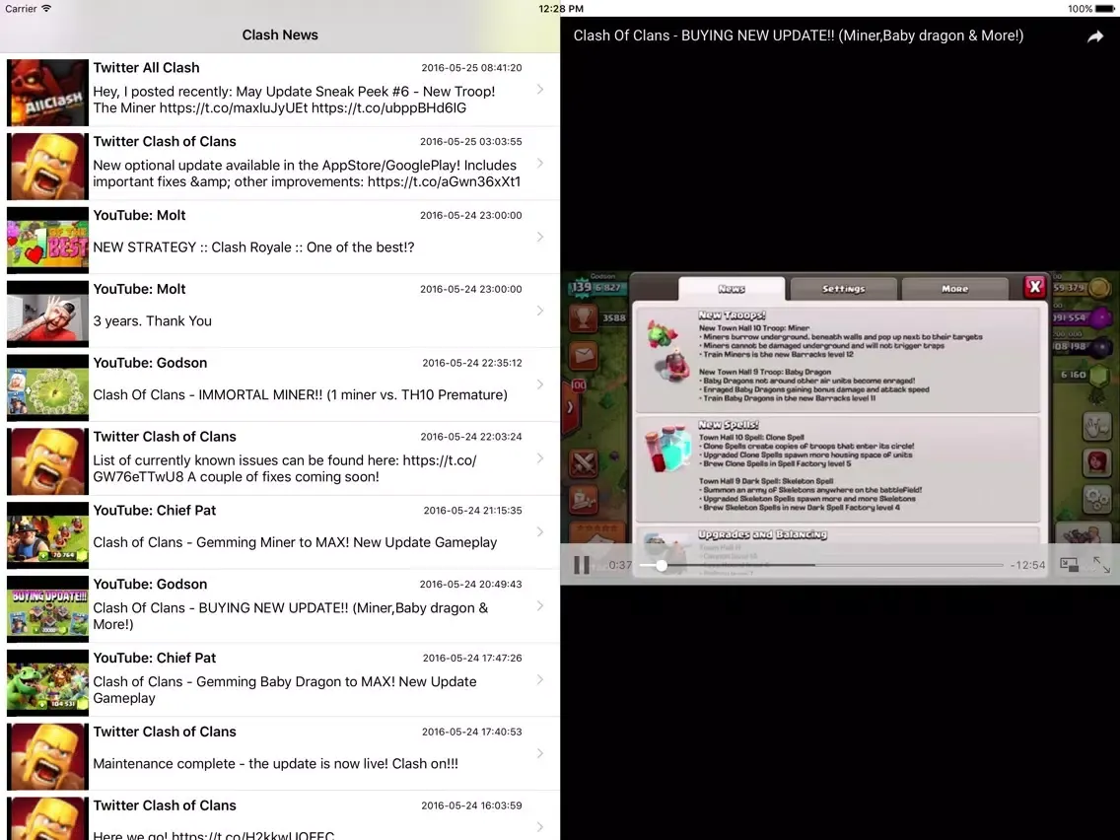Image resolution: width=1120 pixels, height=840 pixels.
Task: Open chevron for 3 years Thank You video
Action: click(x=540, y=311)
